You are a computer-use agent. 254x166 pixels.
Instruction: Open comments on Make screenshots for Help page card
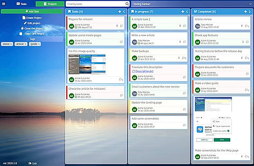click(x=247, y=157)
